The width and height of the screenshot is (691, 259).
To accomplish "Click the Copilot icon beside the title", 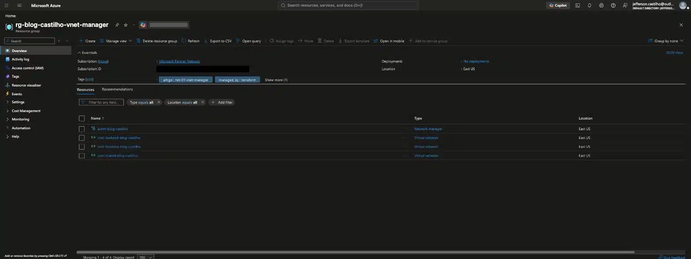I will pyautogui.click(x=143, y=25).
